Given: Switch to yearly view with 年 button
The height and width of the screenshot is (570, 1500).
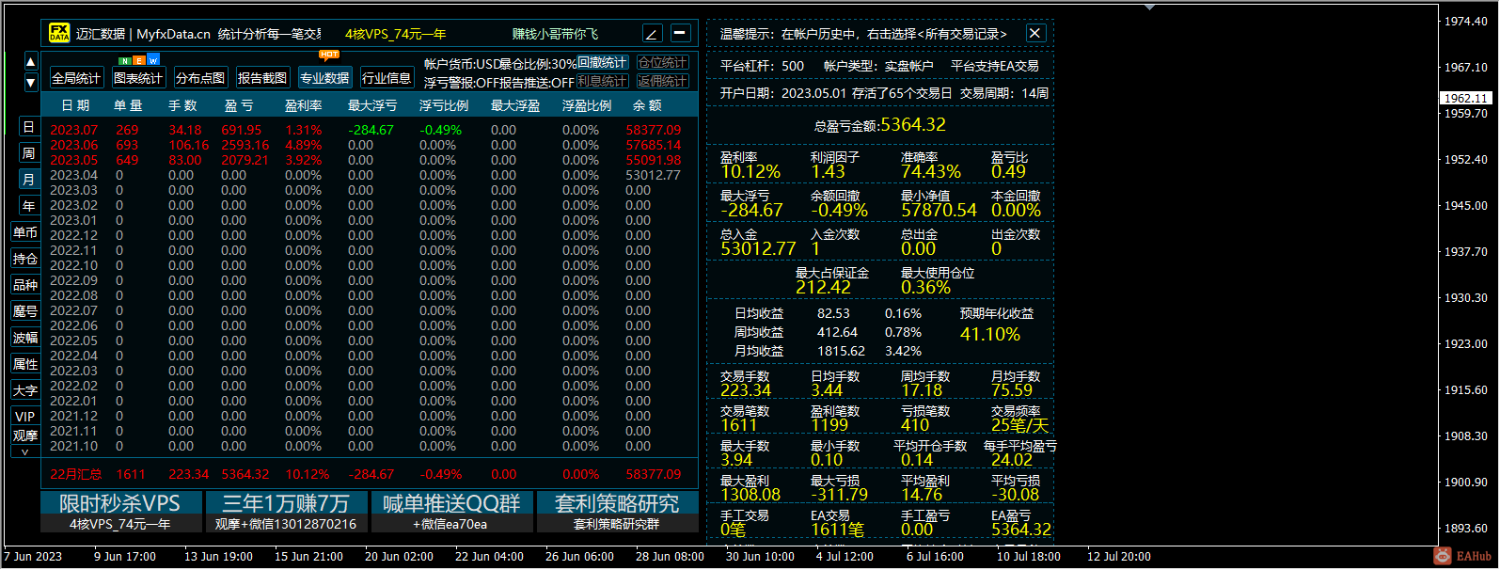Looking at the screenshot, I should tap(28, 206).
